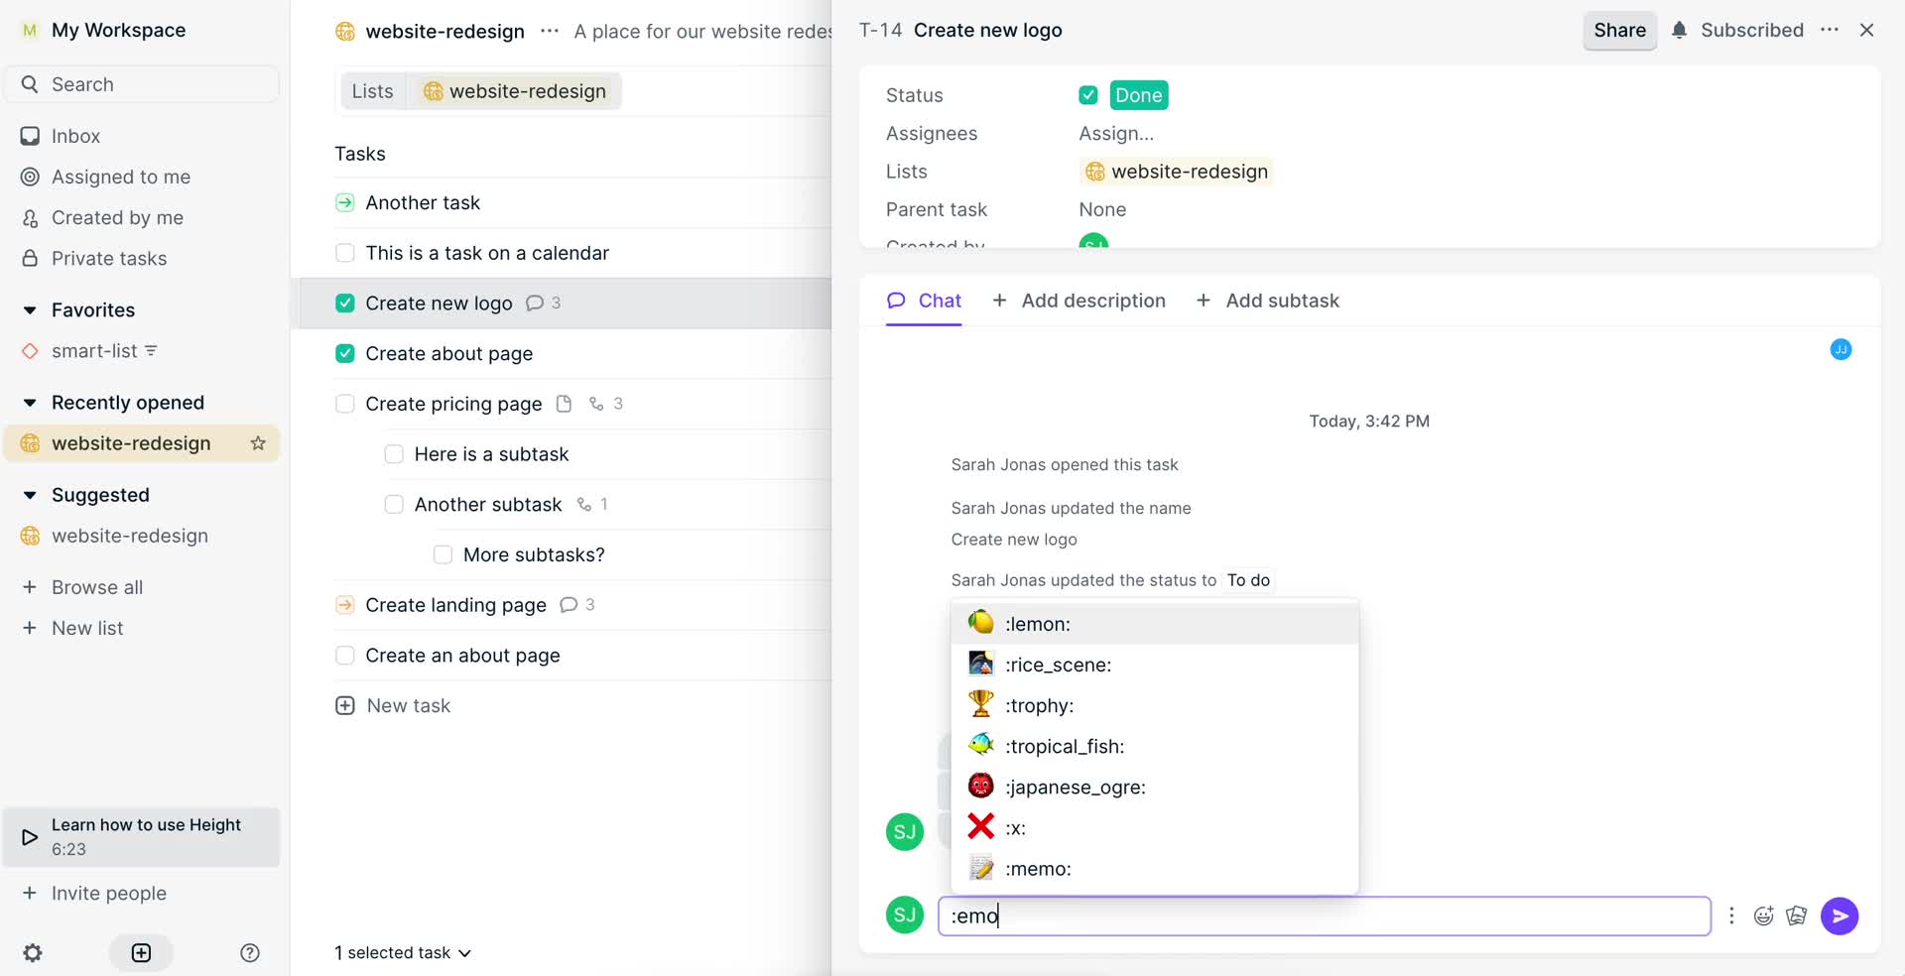Select the Lists breadcrumb tab

pyautogui.click(x=372, y=91)
